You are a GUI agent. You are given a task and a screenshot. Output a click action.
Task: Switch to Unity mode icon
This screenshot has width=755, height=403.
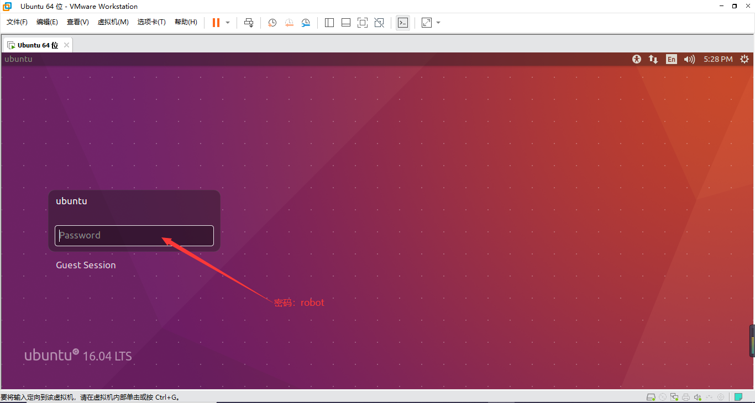[x=379, y=23]
